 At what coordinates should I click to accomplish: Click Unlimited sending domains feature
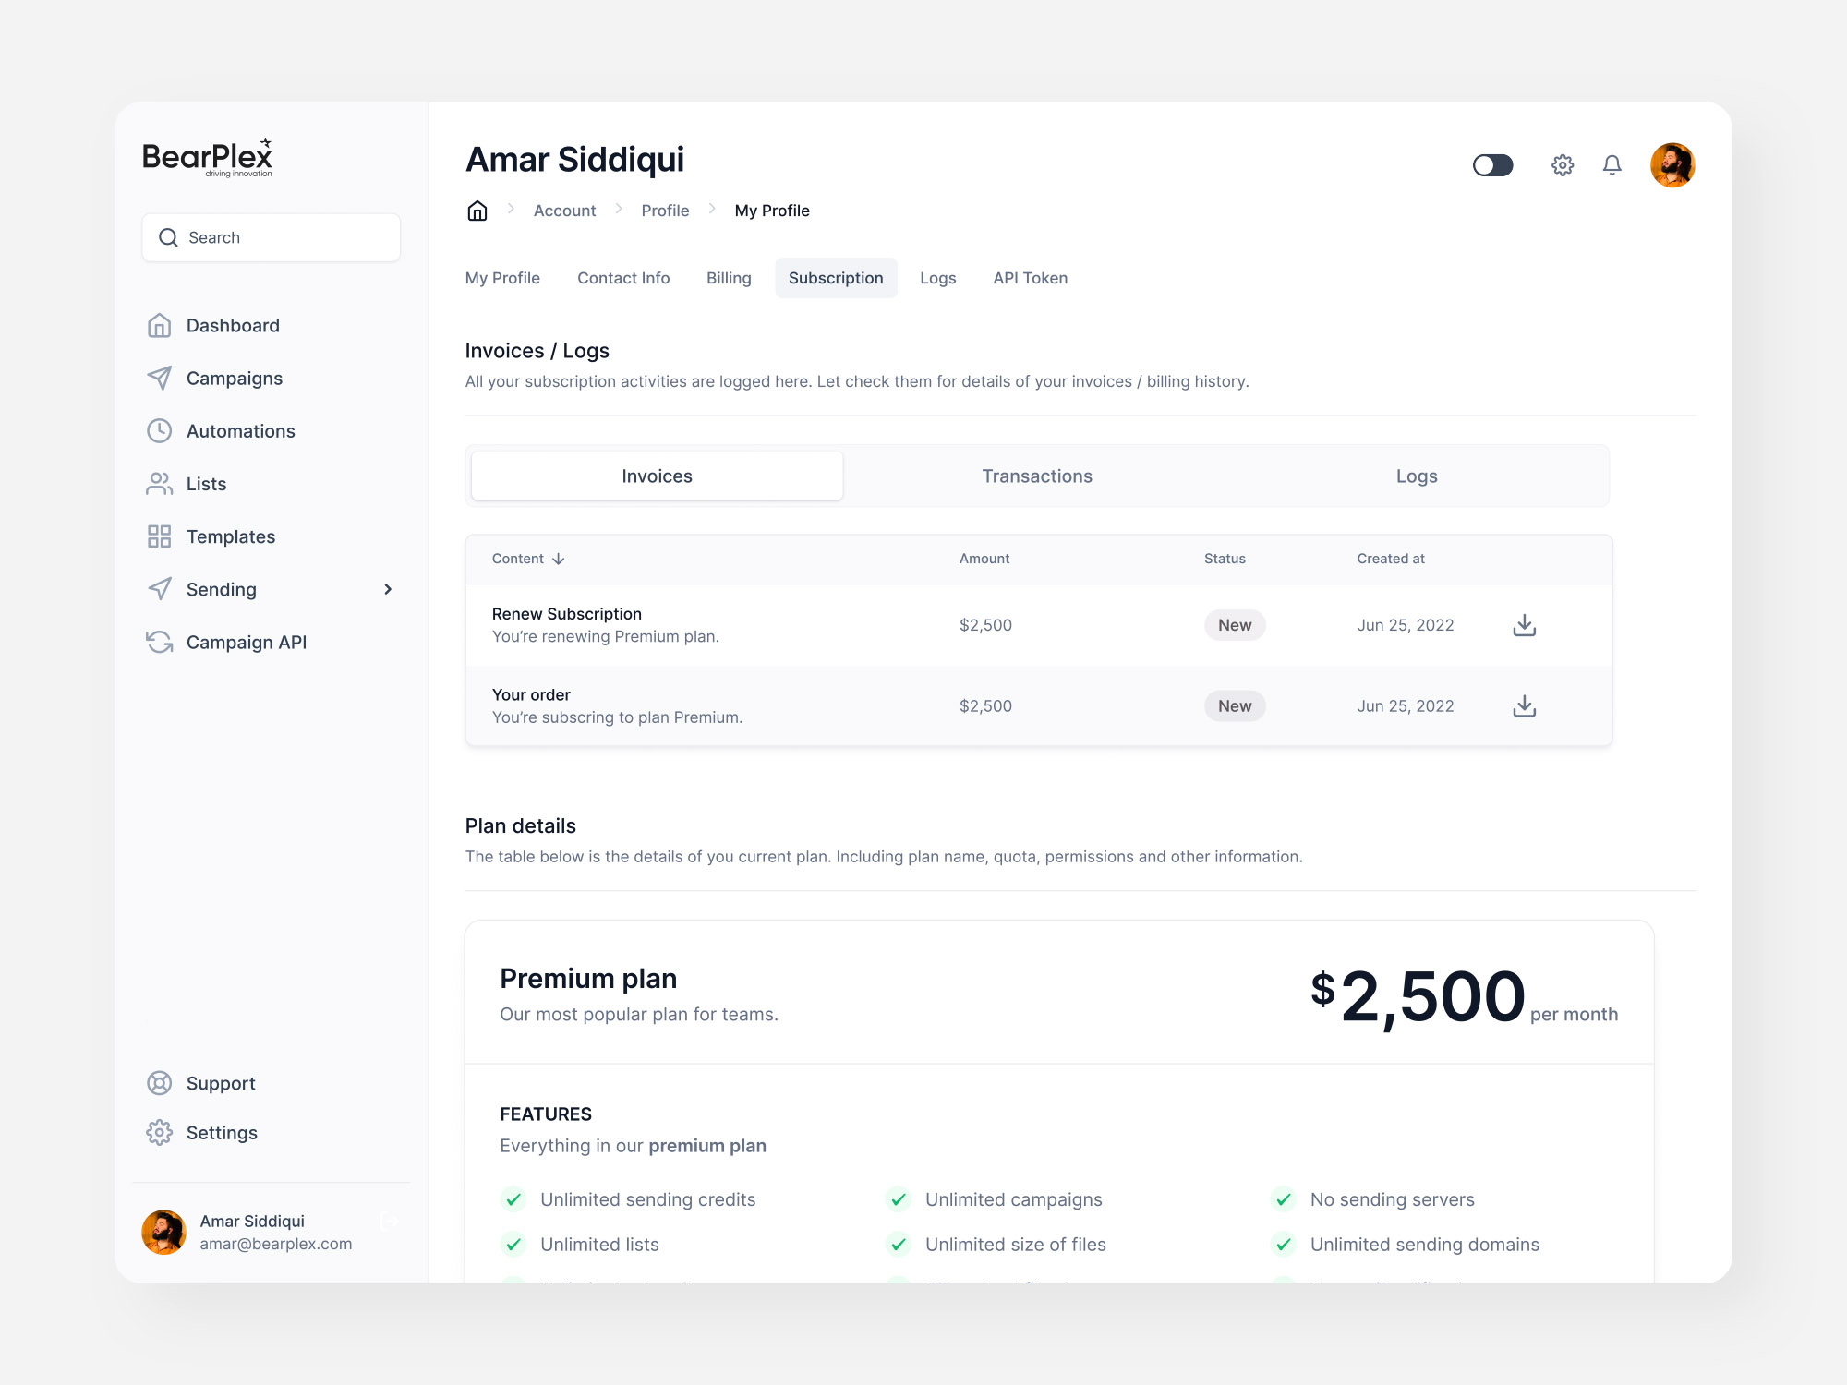pyautogui.click(x=1425, y=1245)
